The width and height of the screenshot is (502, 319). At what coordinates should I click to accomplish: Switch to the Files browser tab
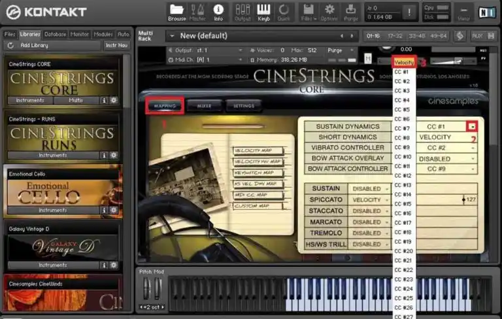pyautogui.click(x=10, y=34)
